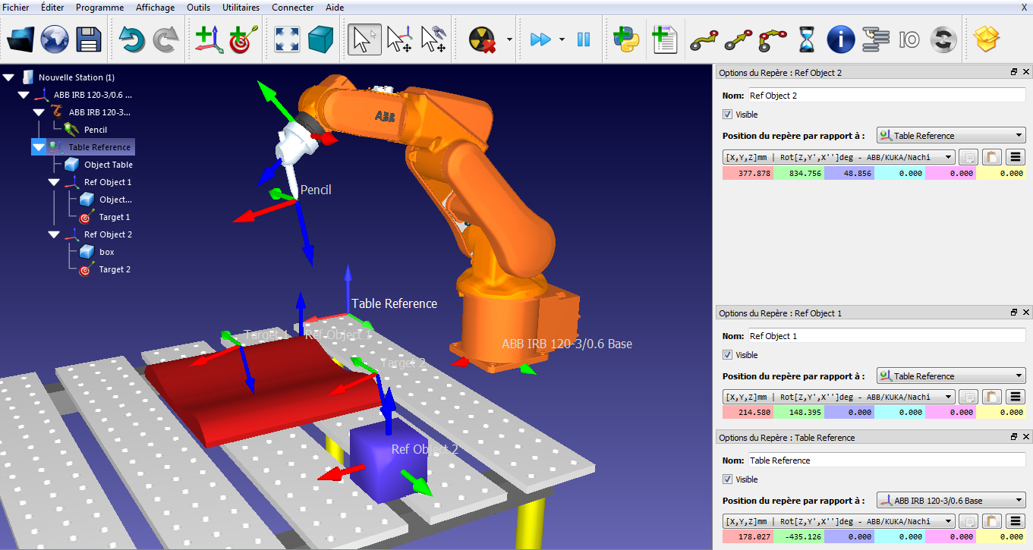Add IO instruction icon
The height and width of the screenshot is (550, 1033).
(909, 39)
